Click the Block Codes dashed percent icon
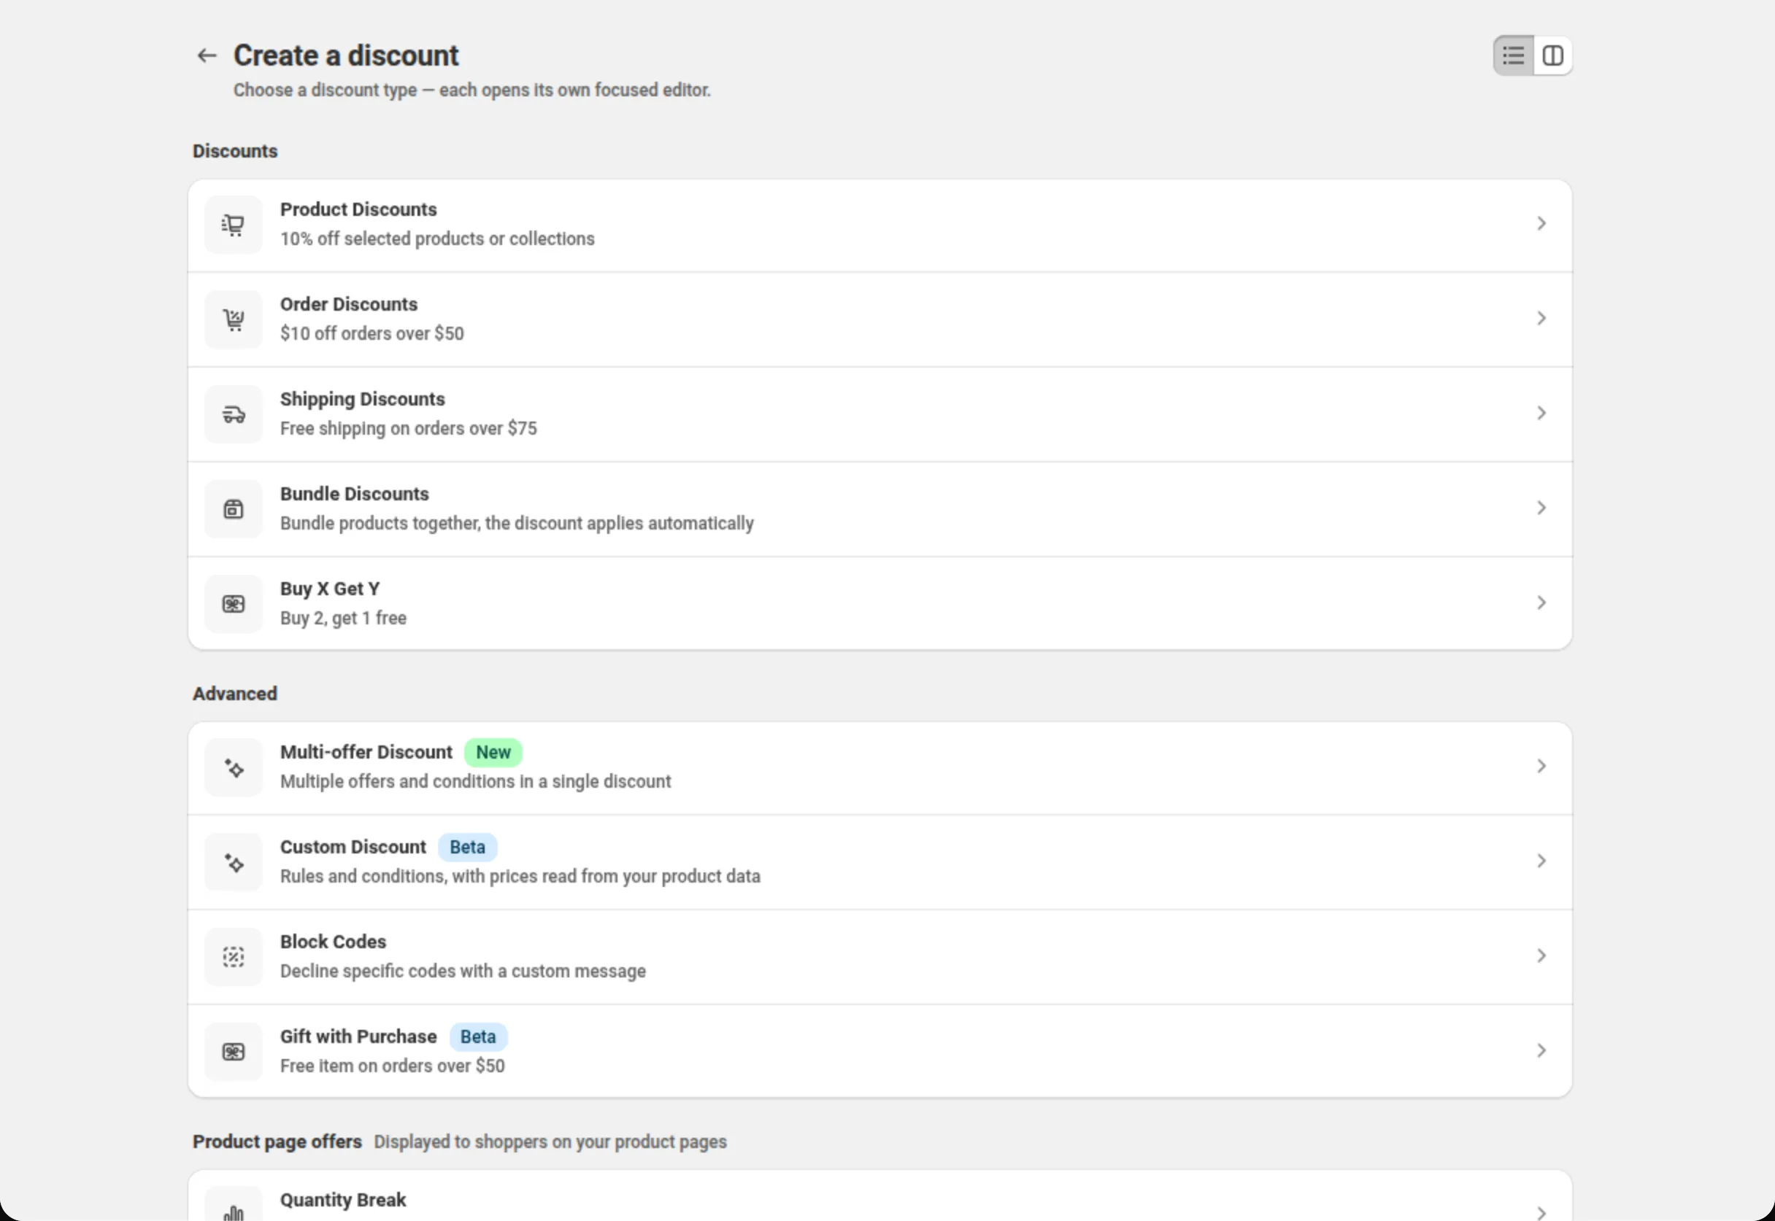This screenshot has height=1221, width=1775. point(234,957)
